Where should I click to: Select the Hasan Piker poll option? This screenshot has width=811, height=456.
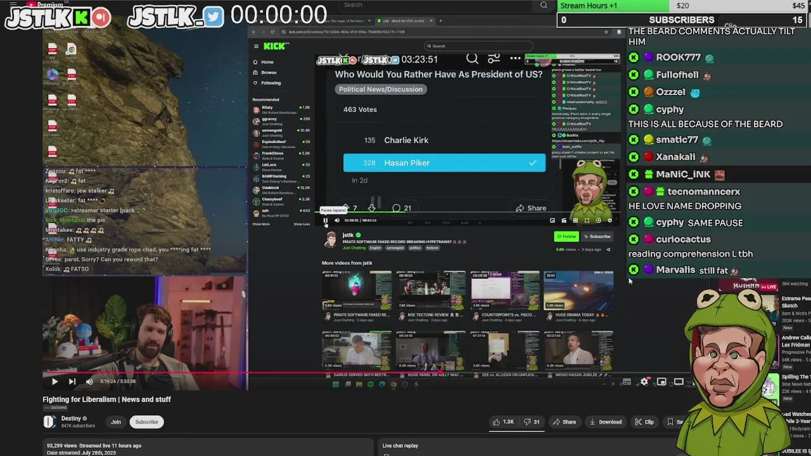pyautogui.click(x=444, y=163)
